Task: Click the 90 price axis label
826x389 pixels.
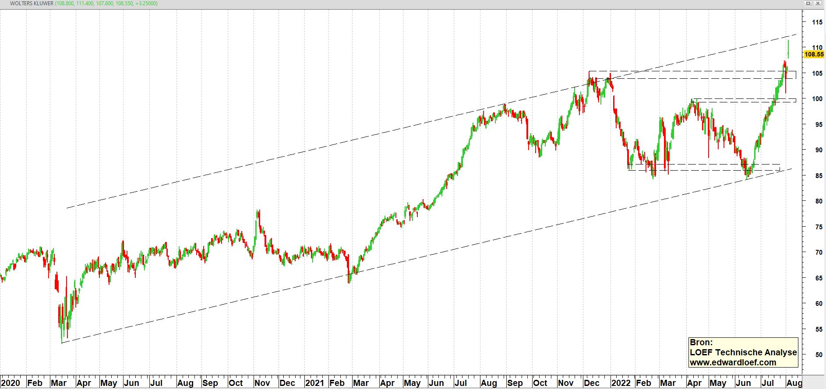Action: [819, 150]
